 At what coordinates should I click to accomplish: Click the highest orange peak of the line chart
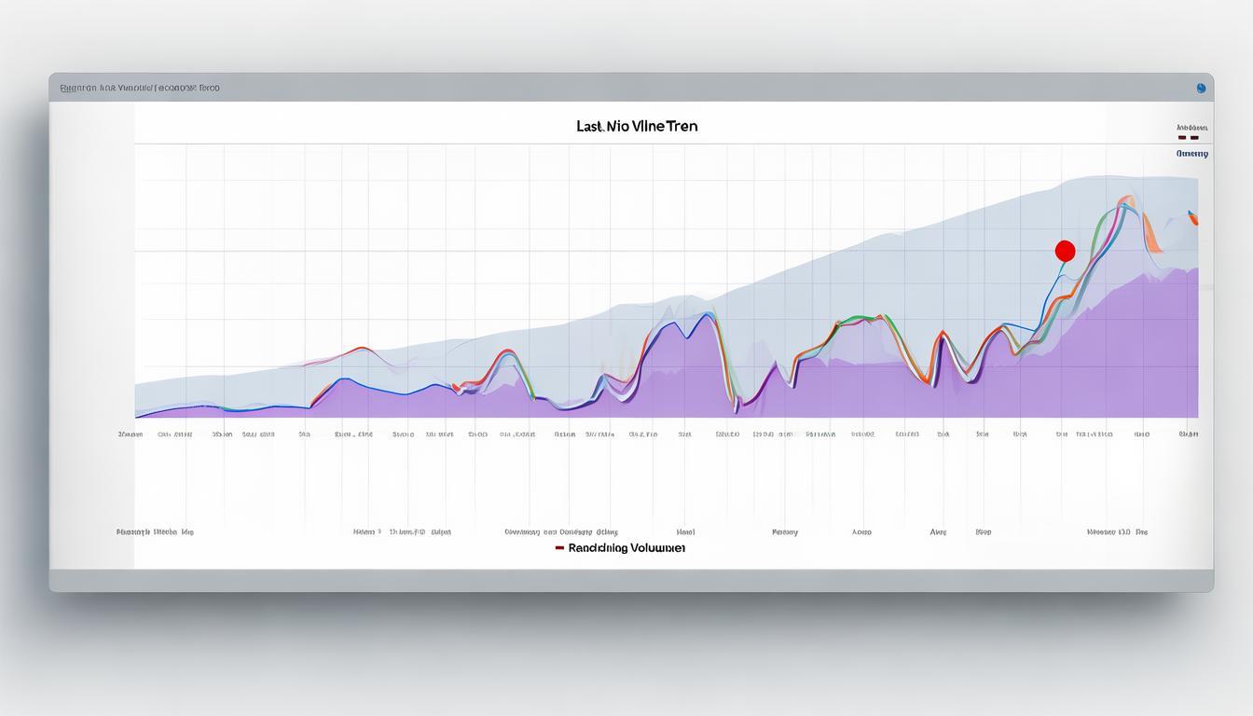click(1126, 199)
